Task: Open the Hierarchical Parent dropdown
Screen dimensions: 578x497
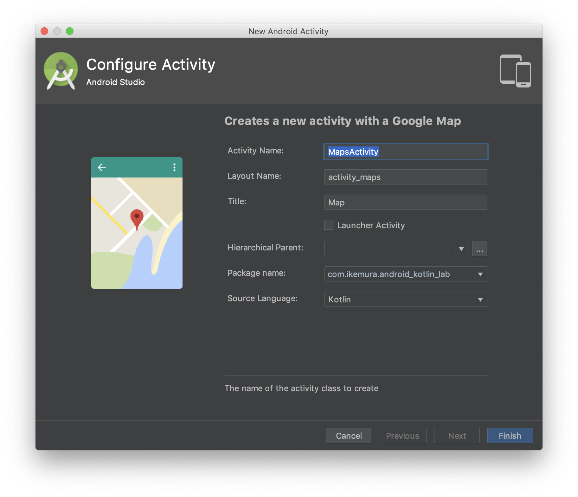Action: [461, 249]
